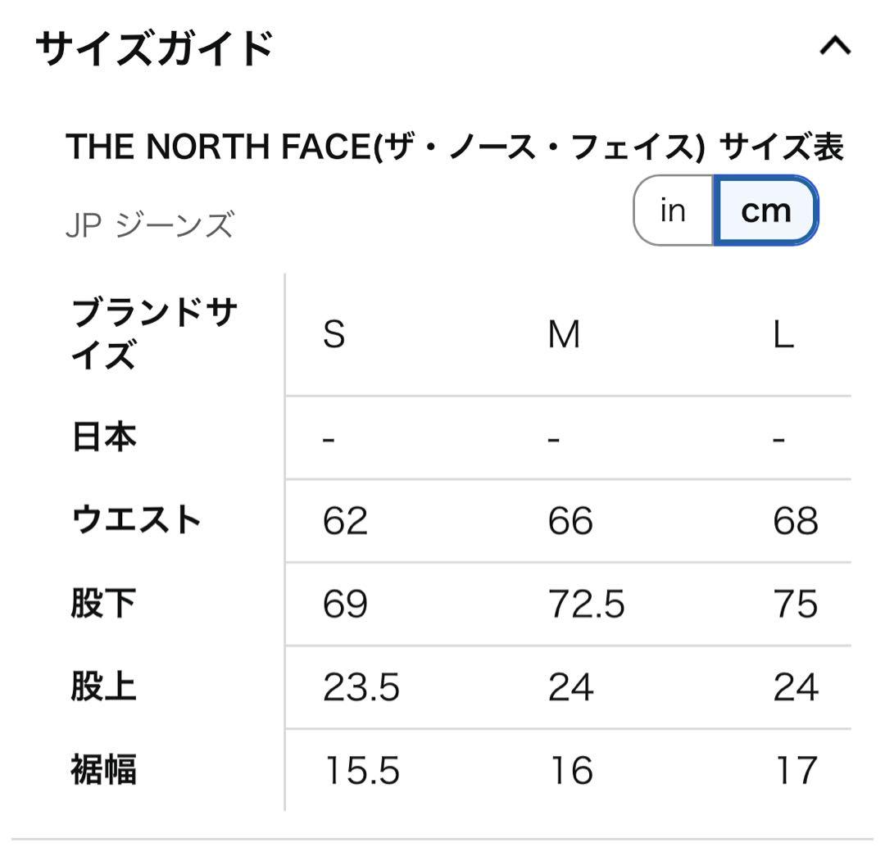Click the waist value 62

coord(345,521)
